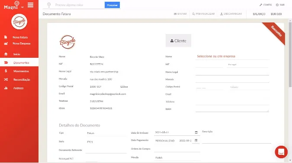Open the Portugal country dropdown
The height and width of the screenshot is (163, 292).
click(x=247, y=65)
